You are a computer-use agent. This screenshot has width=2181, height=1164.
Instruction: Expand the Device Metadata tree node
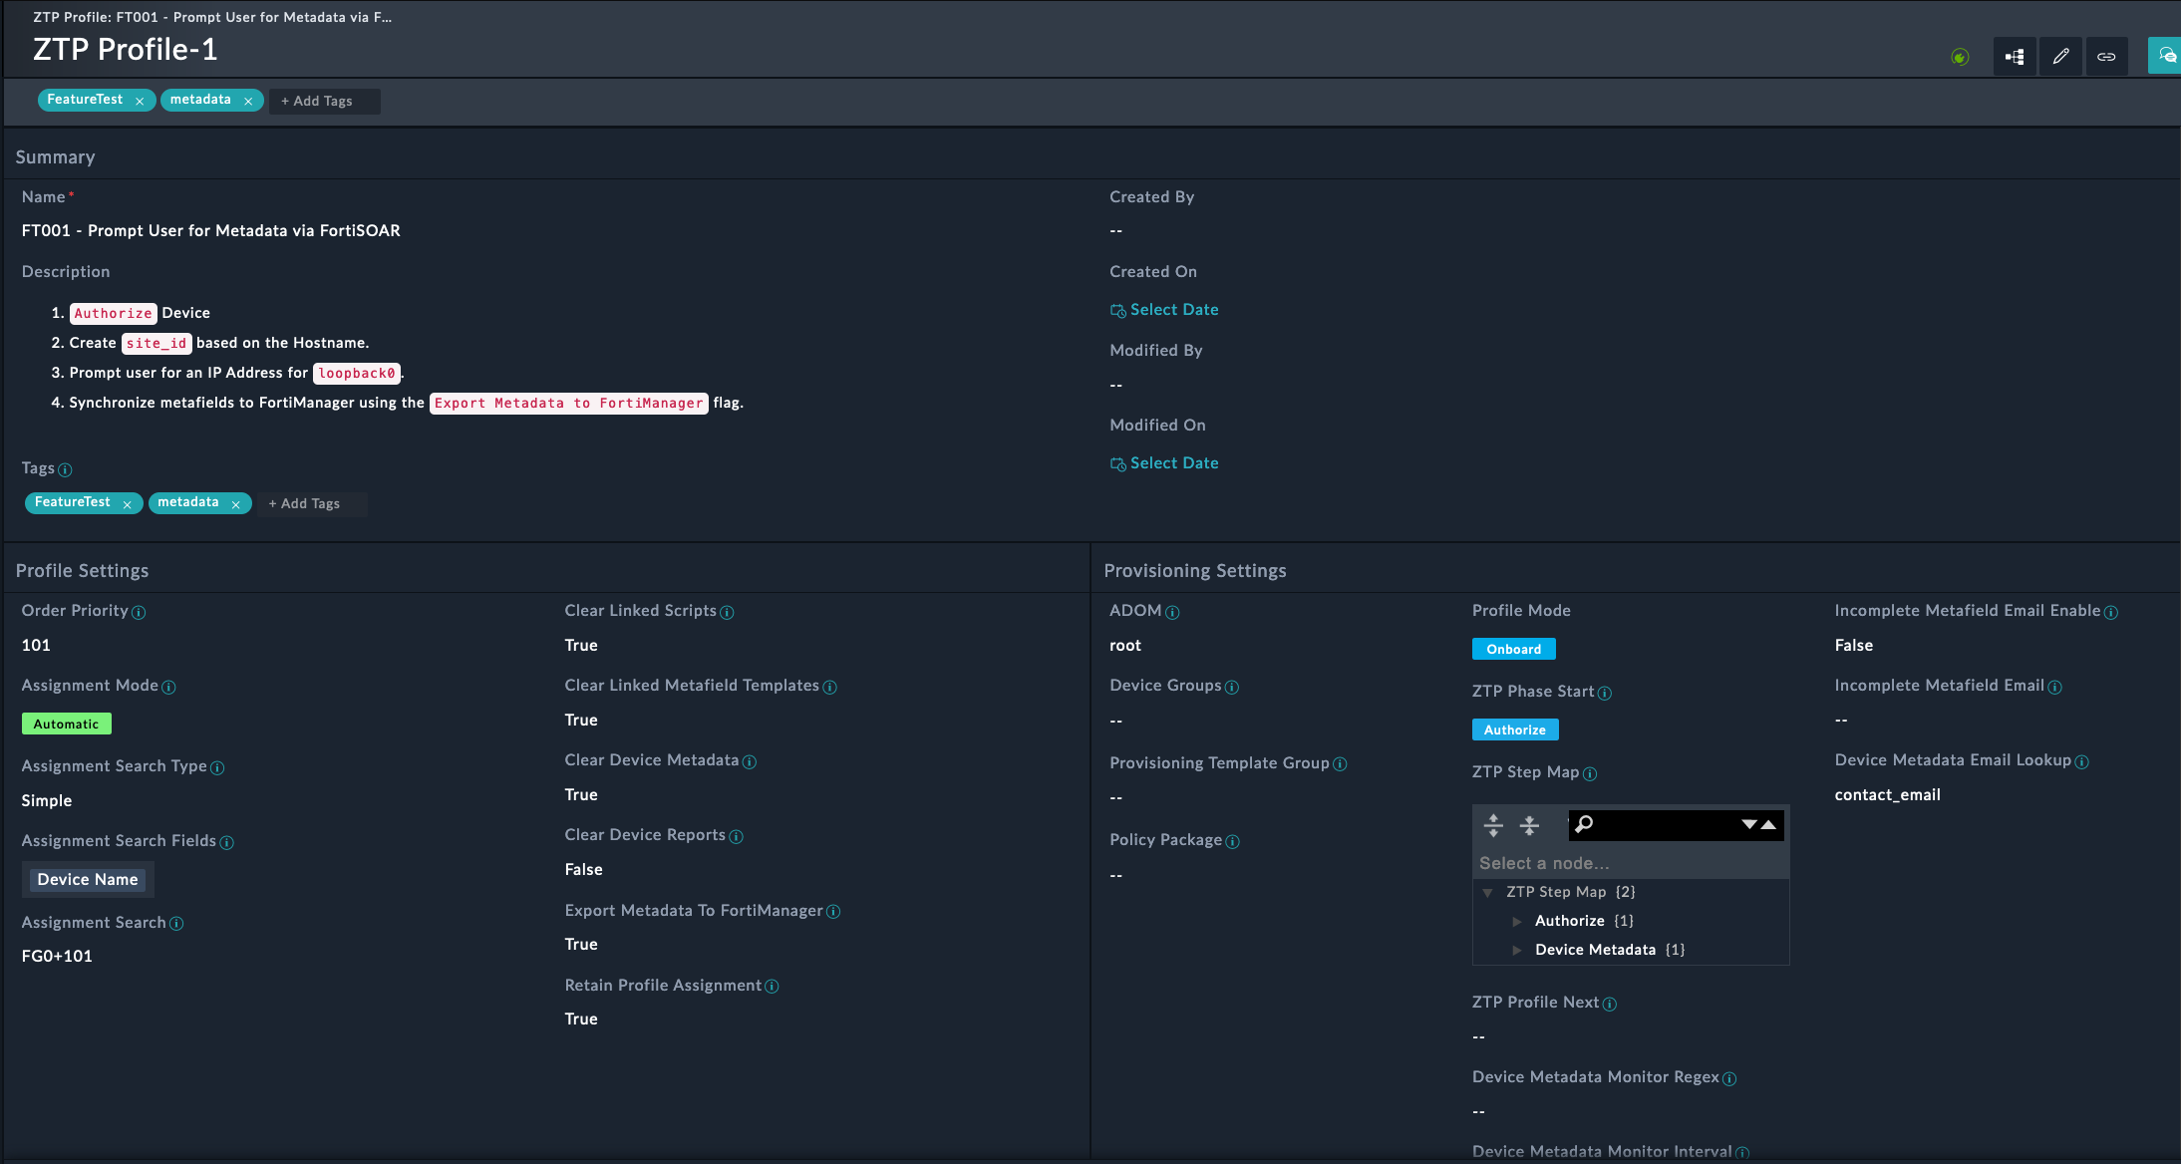pyautogui.click(x=1517, y=951)
